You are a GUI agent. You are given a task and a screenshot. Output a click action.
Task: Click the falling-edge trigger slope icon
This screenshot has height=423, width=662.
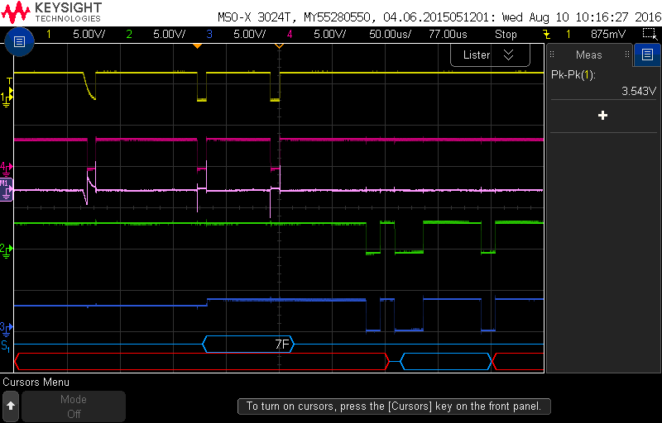coord(546,34)
